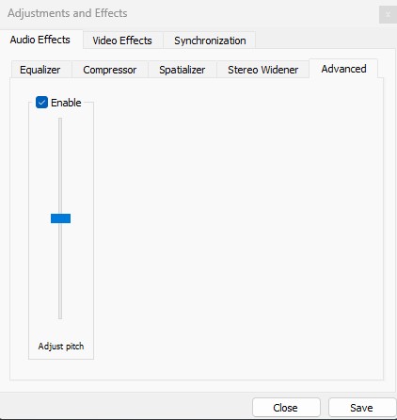The image size is (397, 420).
Task: Switch to the Compressor sub-tab
Action: click(x=110, y=70)
